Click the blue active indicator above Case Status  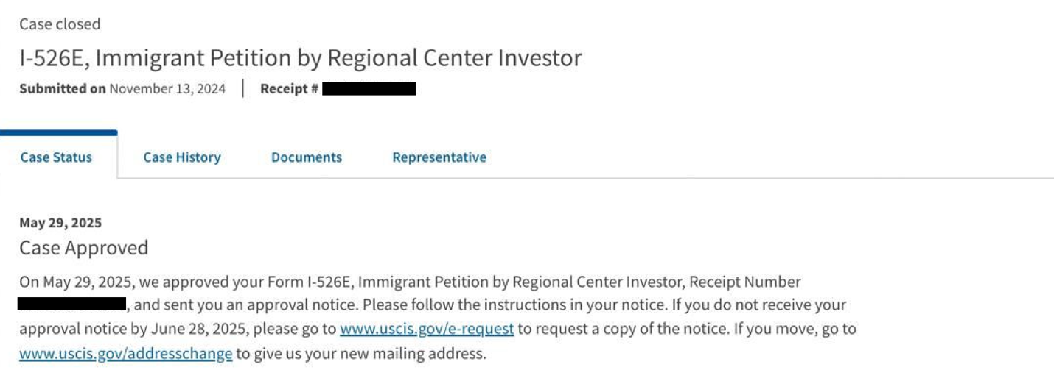pos(58,133)
